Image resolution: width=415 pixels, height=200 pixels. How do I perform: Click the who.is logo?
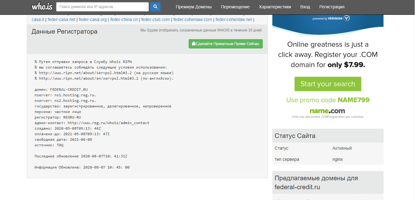[41, 6]
